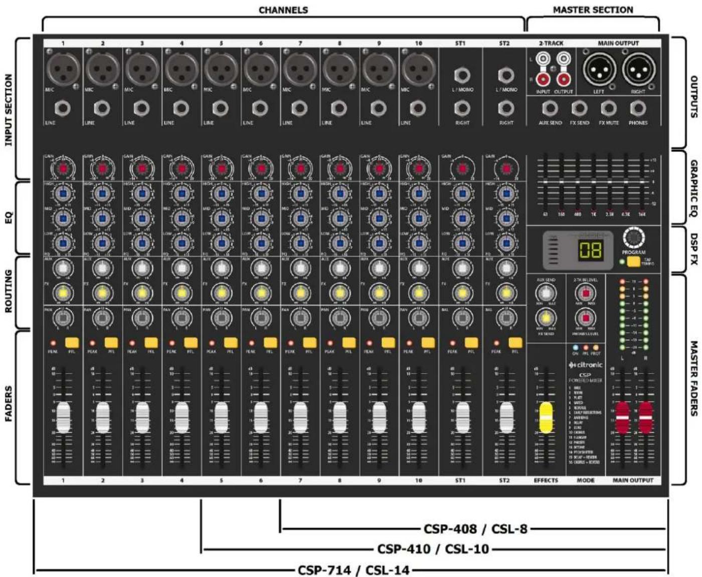This screenshot has width=702, height=577.
Task: Toggle the channel 2 PFL button
Action: 111,343
